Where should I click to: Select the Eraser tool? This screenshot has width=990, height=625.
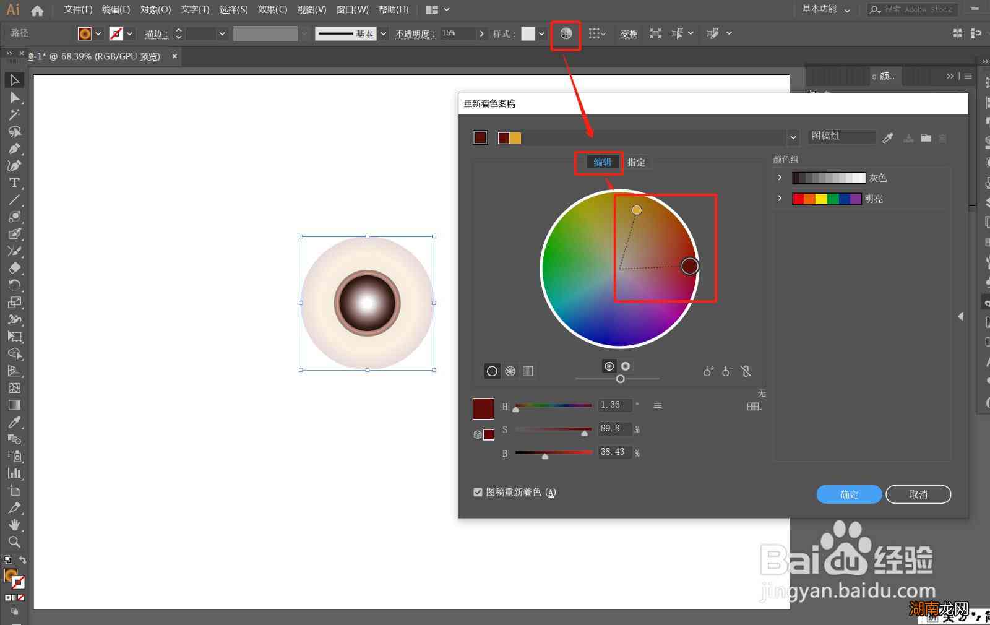(x=15, y=268)
